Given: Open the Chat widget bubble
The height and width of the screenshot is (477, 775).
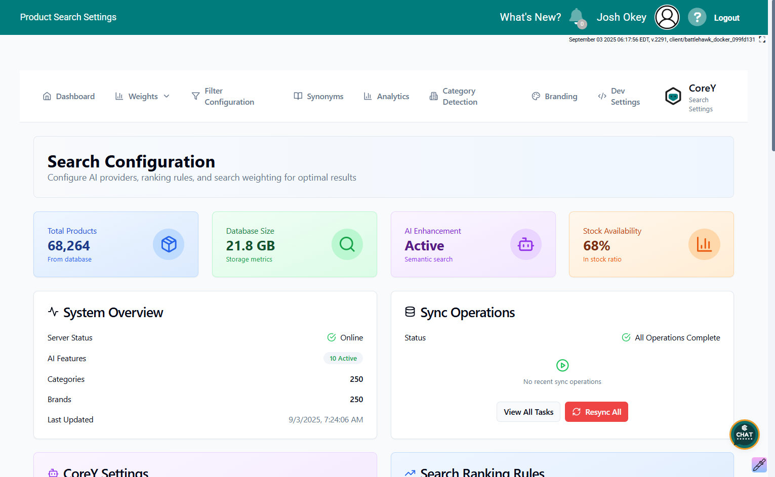Looking at the screenshot, I should click(744, 435).
